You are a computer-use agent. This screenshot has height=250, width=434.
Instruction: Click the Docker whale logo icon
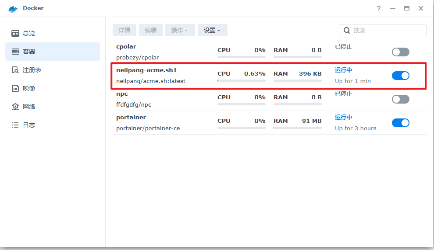coord(13,9)
